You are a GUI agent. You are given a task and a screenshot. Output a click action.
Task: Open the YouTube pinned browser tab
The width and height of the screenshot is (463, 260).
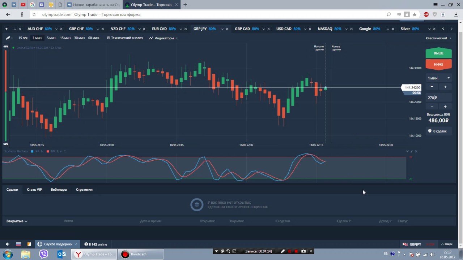tap(23, 5)
